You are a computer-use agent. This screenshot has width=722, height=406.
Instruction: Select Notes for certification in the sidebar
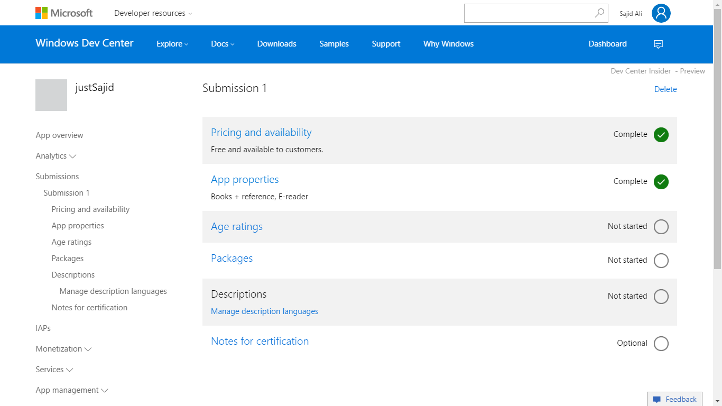pos(89,308)
